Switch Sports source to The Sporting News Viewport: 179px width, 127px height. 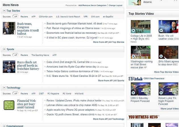(x=40, y=55)
